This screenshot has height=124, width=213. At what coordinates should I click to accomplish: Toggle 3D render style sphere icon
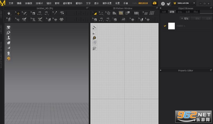[9, 58]
